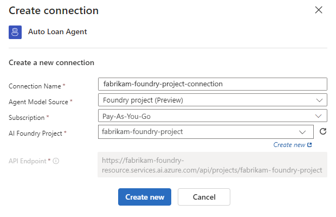This screenshot has height=217, width=336.
Task: Expand the AI Foundry Project dropdown chevron
Action: click(302, 132)
